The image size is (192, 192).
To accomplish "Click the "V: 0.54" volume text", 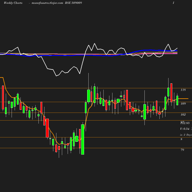I will tap(185, 129).
